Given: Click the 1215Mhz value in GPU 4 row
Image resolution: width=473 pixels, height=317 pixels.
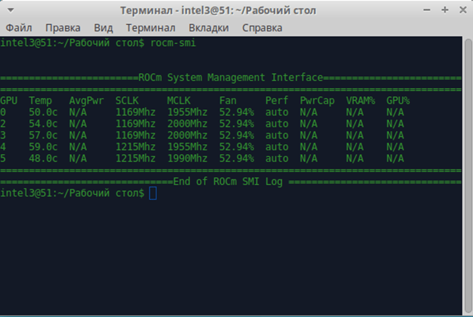Looking at the screenshot, I should click(x=136, y=147).
